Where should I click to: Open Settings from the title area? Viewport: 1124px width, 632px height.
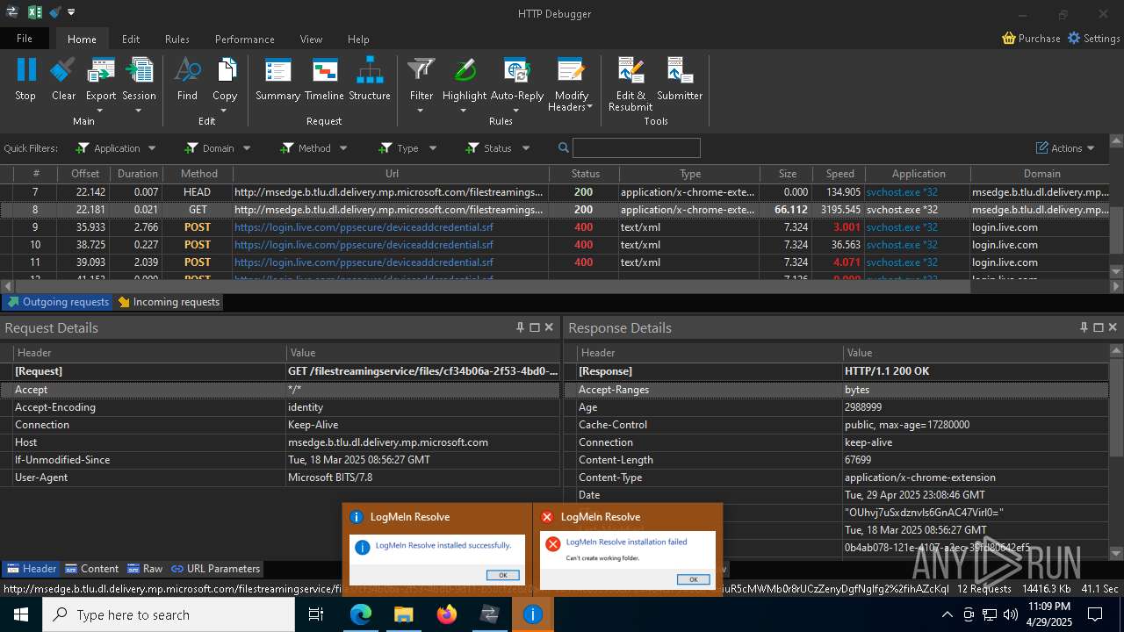pos(1093,39)
